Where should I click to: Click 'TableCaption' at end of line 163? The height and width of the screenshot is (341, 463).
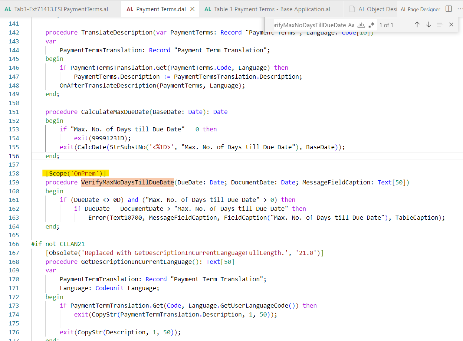pyautogui.click(x=417, y=217)
